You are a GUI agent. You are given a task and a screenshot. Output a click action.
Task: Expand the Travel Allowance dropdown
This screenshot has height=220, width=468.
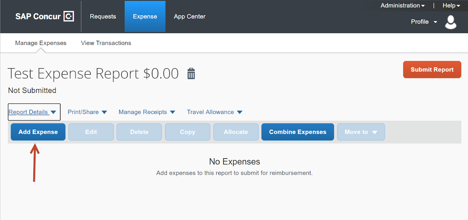(214, 112)
